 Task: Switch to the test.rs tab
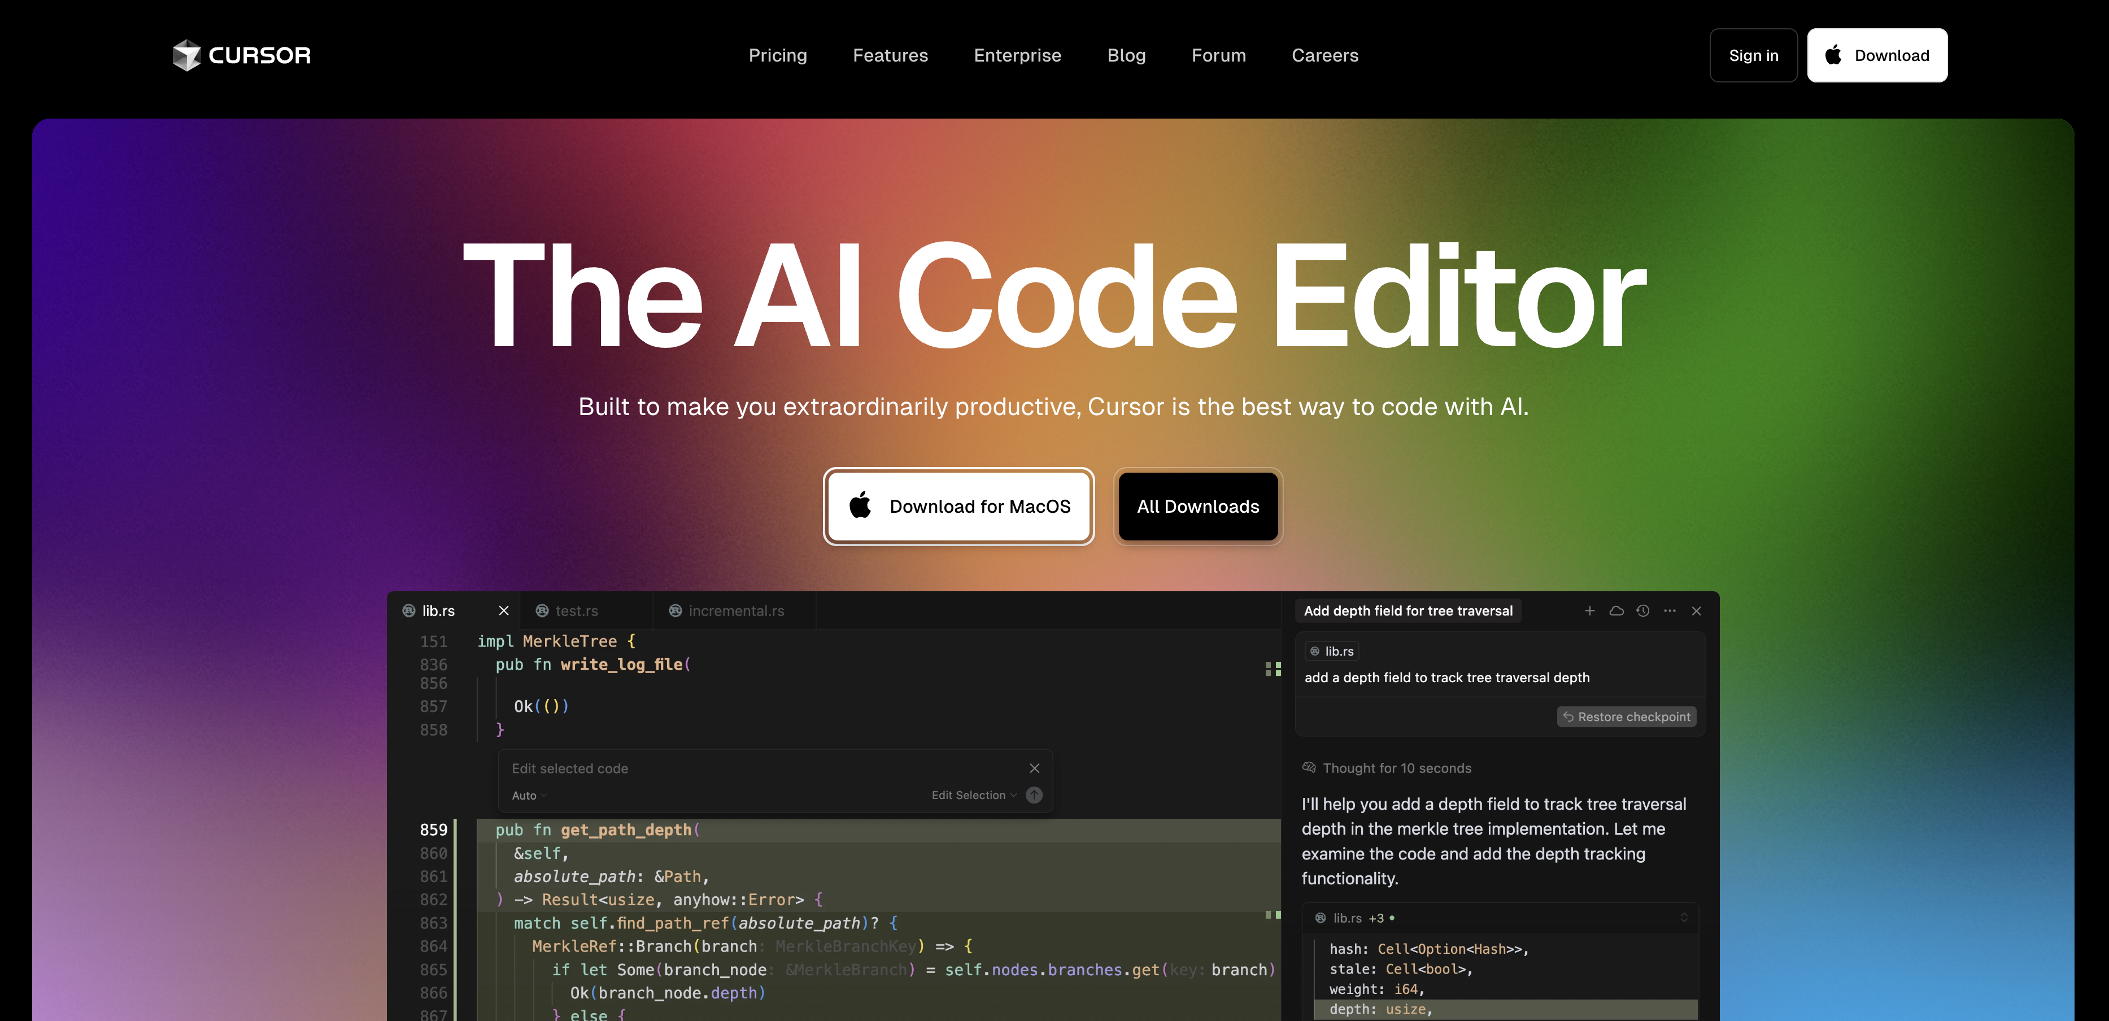click(x=576, y=611)
